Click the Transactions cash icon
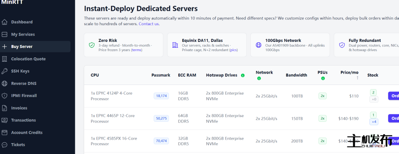The height and width of the screenshot is (154, 399). pos(4,120)
